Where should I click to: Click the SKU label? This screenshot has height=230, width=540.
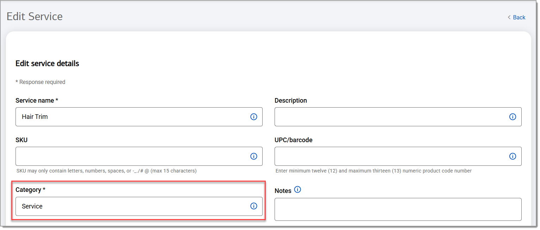(22, 140)
